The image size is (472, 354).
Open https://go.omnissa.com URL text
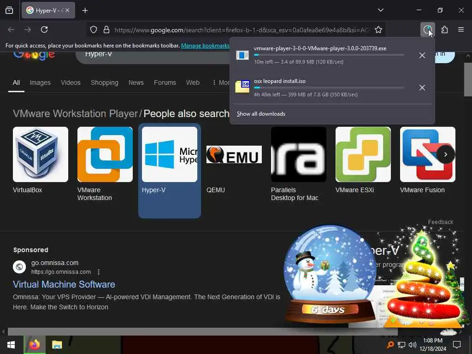coord(61,272)
